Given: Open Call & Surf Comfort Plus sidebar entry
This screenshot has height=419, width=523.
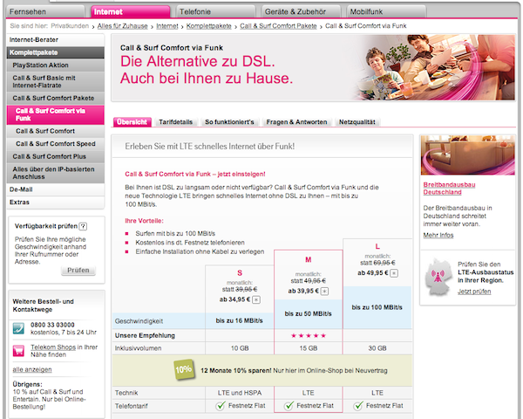Looking at the screenshot, I should click(56, 156).
